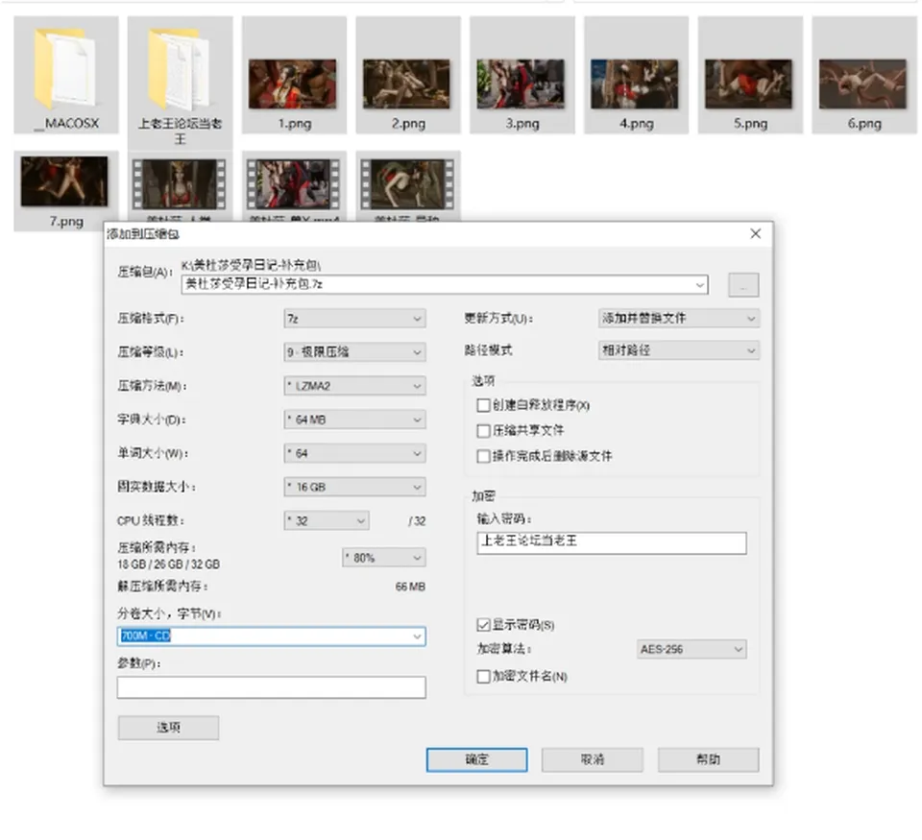Select the 上老王论坛当老王 folder icon
The height and width of the screenshot is (840, 922).
tap(180, 69)
